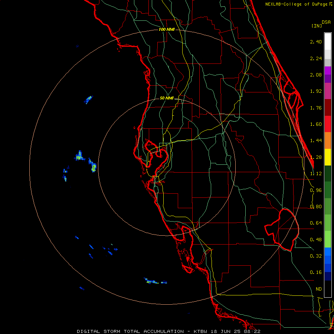Click the 2.40 legend value
The image size is (334, 334).
316,42
